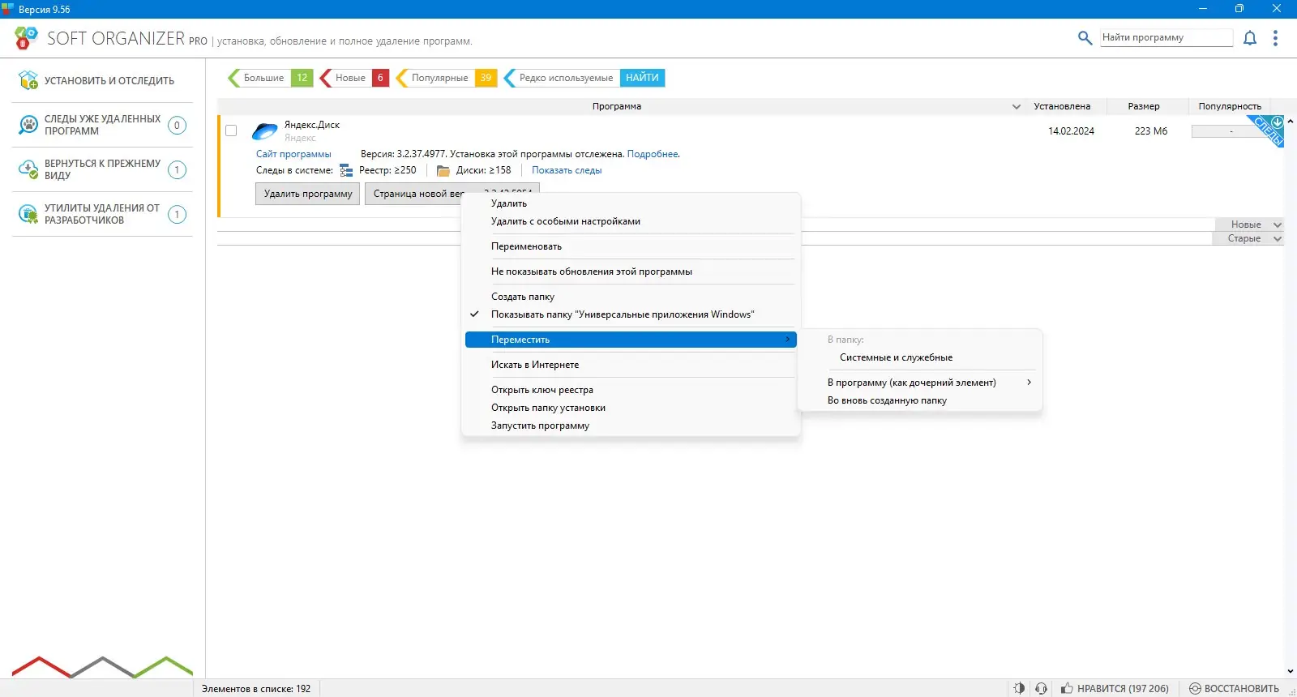
Task: Click the counter badge for removed program traces
Action: [x=177, y=125]
